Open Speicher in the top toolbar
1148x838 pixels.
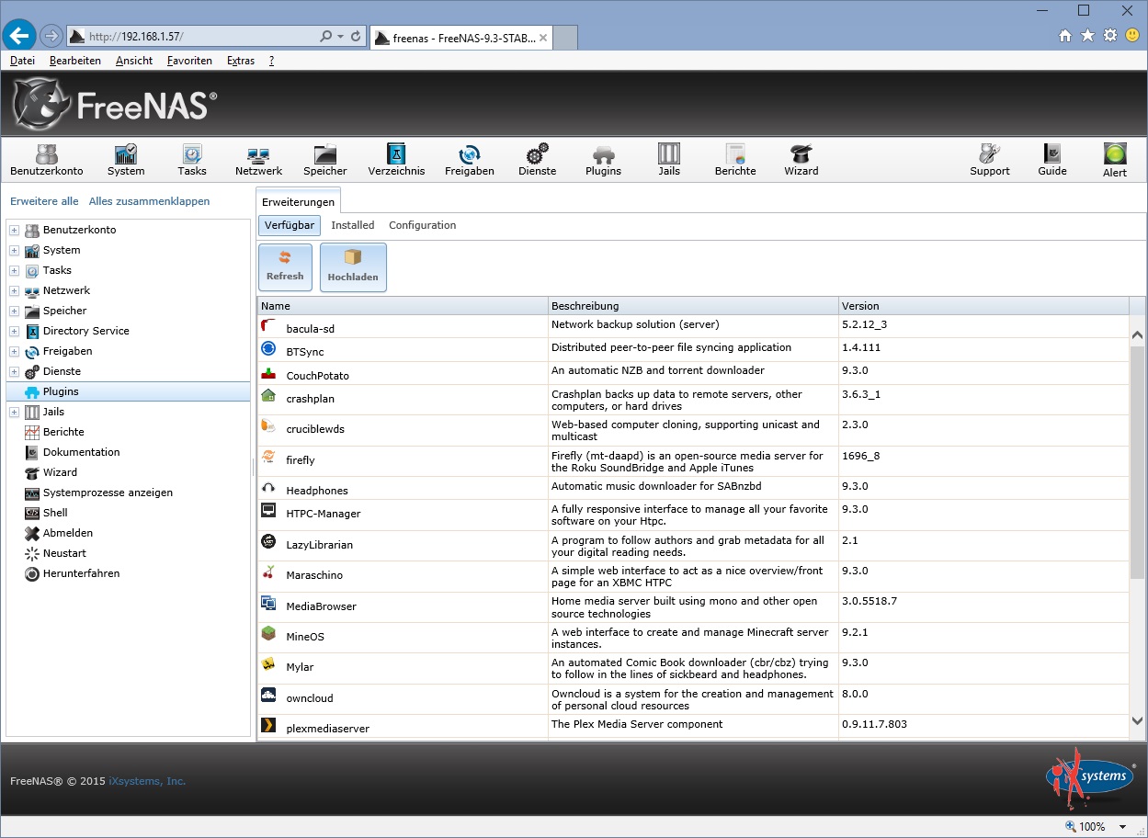(x=325, y=159)
